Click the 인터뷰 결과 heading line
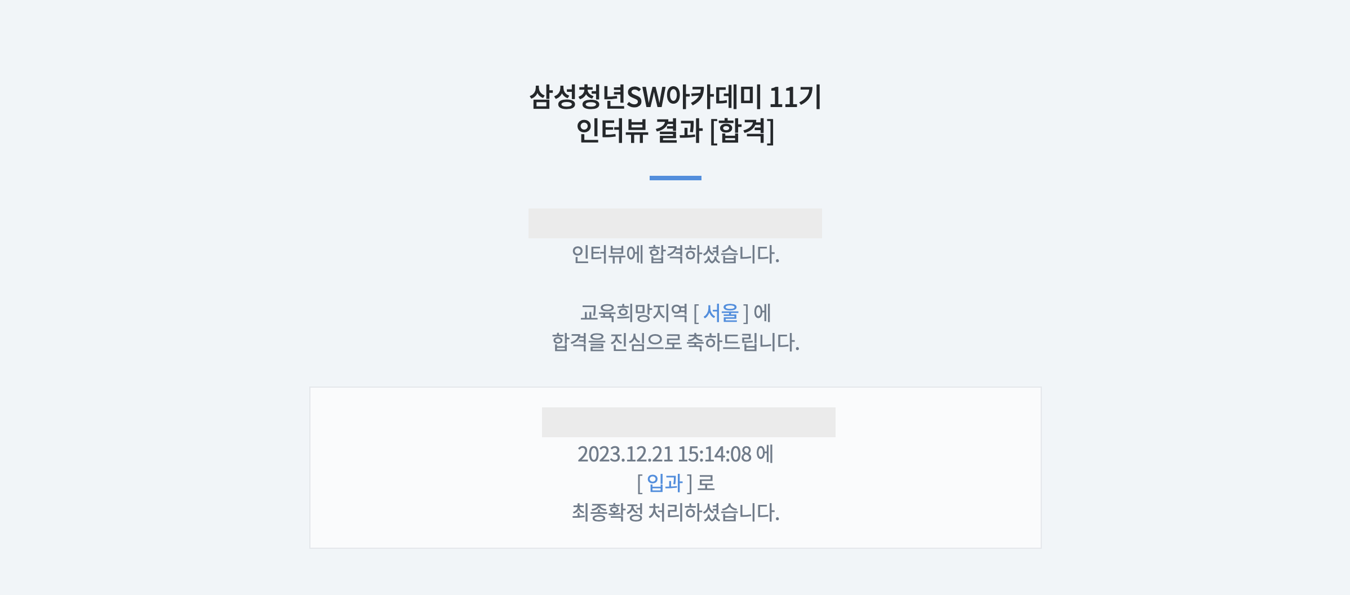1350x595 pixels. point(675,131)
